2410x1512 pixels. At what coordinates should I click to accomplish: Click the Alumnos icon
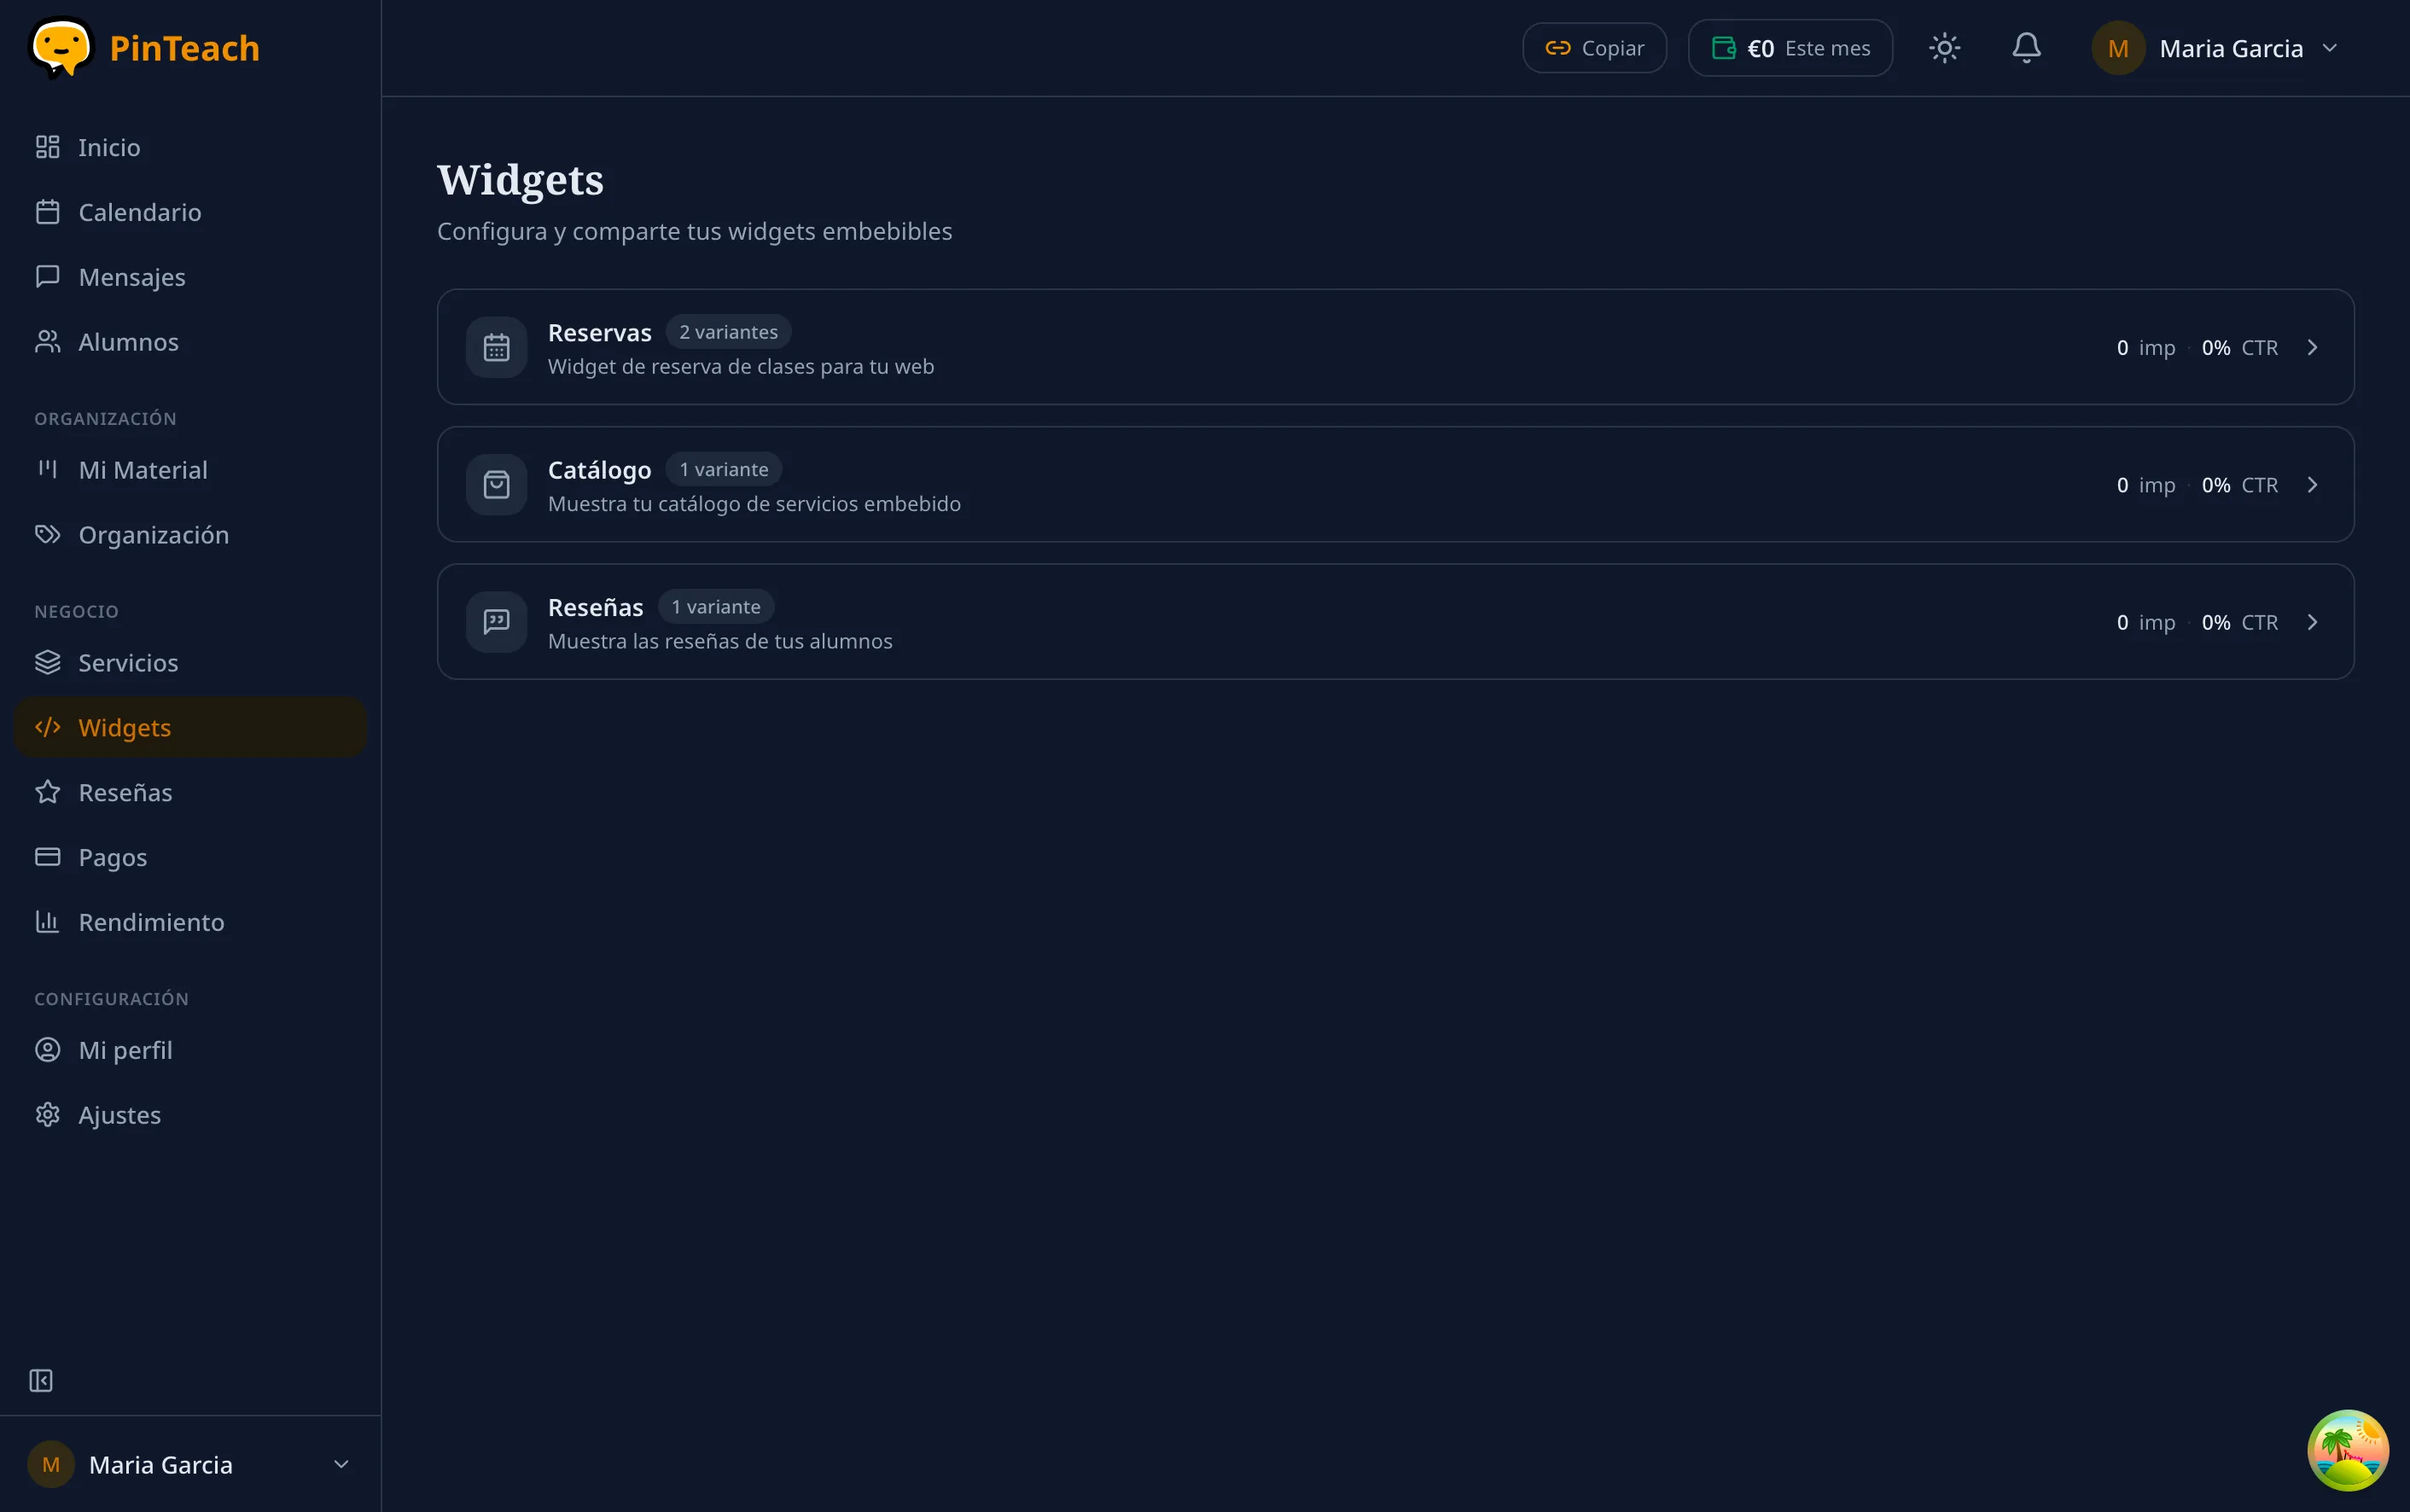[48, 341]
